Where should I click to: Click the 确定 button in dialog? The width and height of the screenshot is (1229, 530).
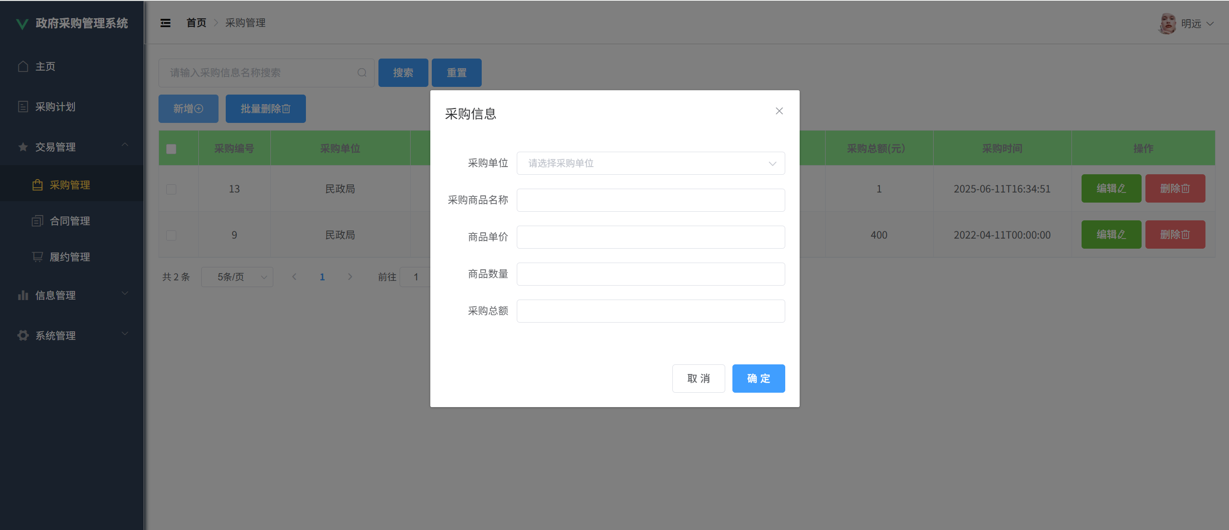[x=758, y=378]
